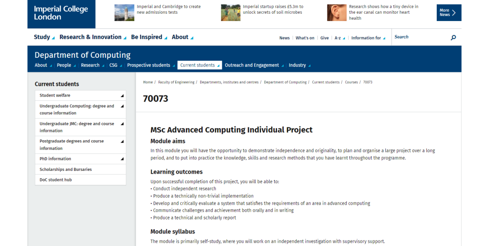Click the Module aims heading

168,141
